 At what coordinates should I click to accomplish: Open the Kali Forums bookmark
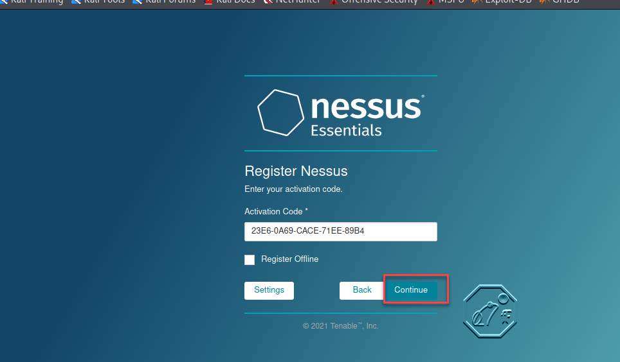pyautogui.click(x=164, y=2)
